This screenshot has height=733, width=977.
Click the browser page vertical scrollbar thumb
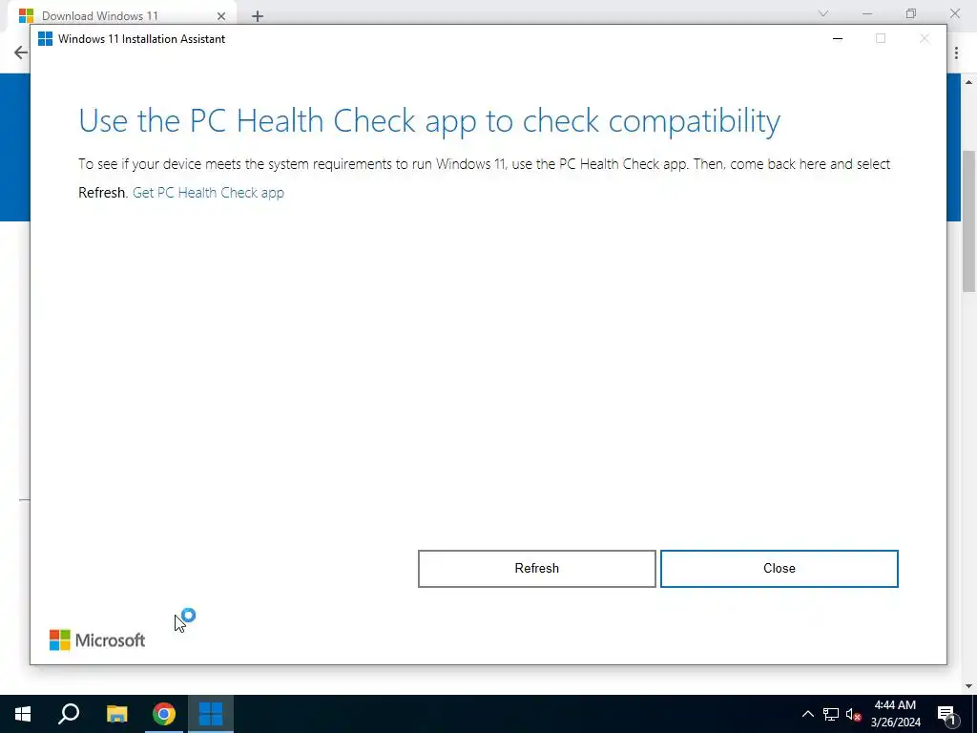[x=969, y=220]
